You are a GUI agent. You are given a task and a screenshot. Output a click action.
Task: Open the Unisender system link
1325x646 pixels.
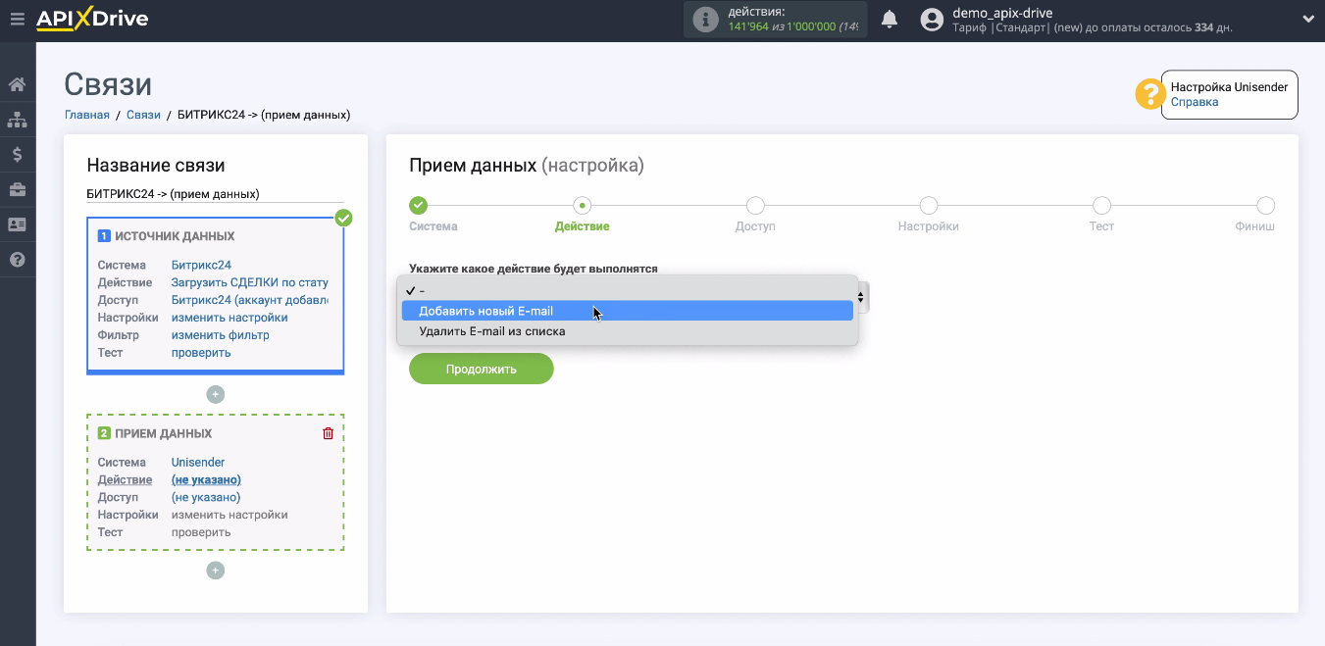click(198, 462)
